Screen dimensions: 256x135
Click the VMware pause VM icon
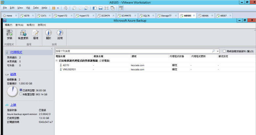[x=53, y=8]
